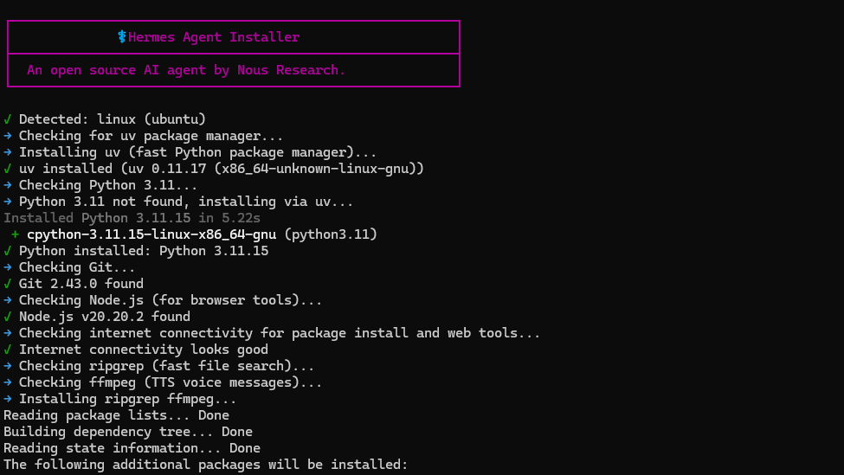Click 'Installed Python 3.11.15 in 5.22s' line
This screenshot has height=475, width=844.
coord(132,218)
